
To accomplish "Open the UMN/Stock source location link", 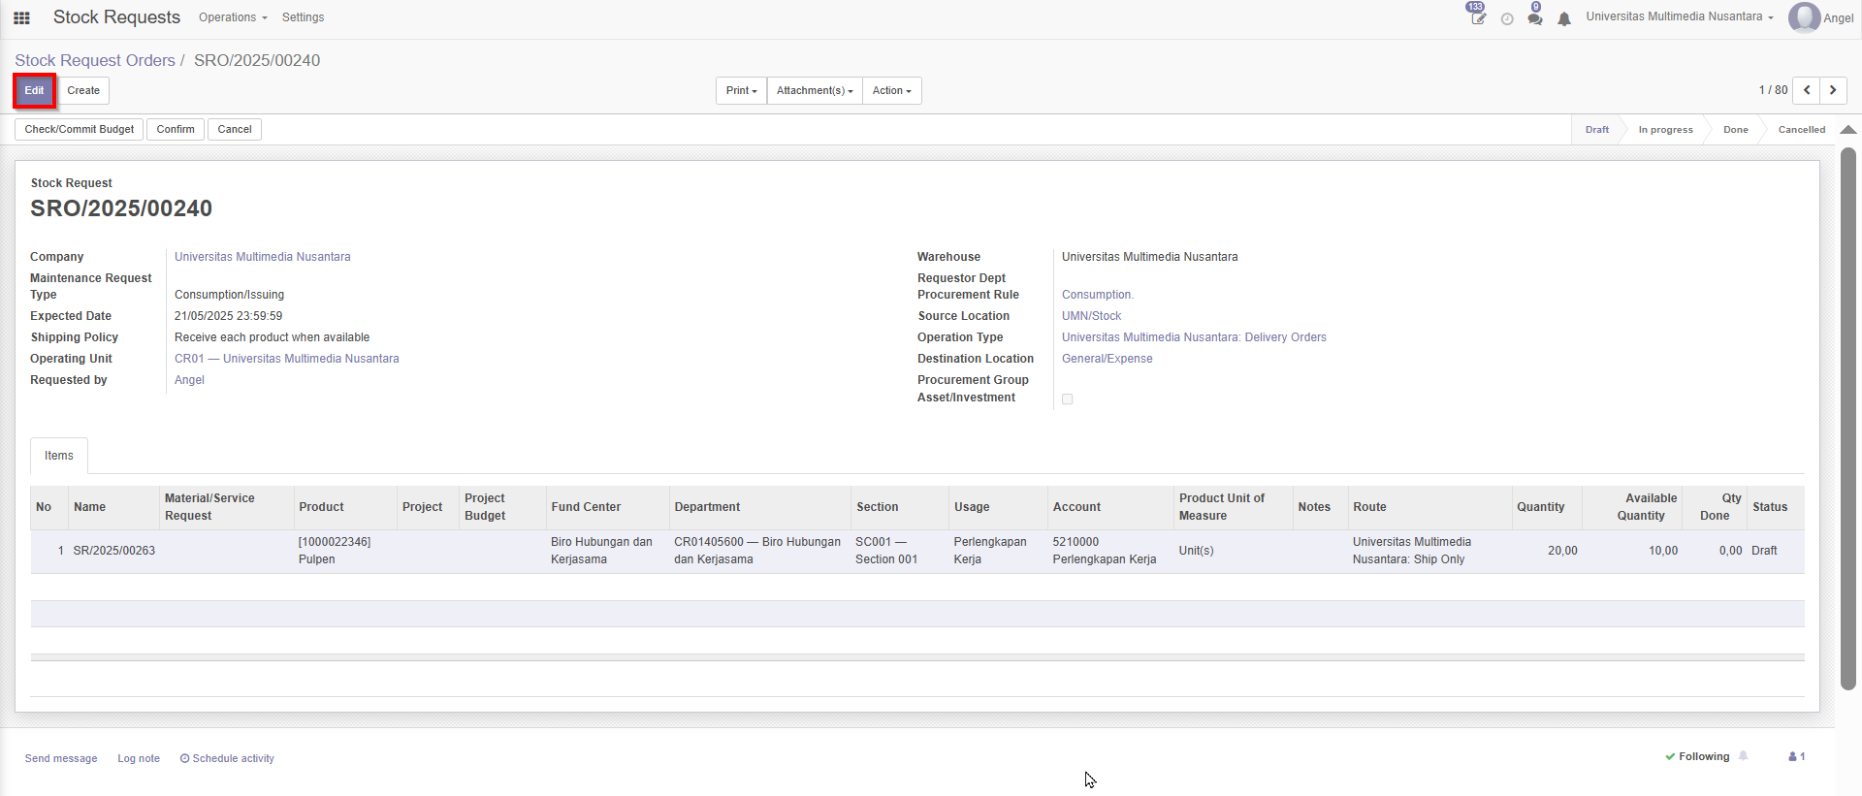I will pyautogui.click(x=1091, y=316).
